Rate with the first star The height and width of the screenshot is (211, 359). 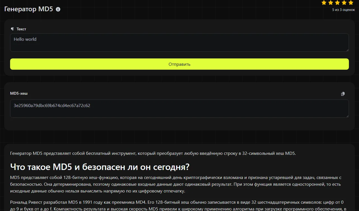[x=324, y=3]
